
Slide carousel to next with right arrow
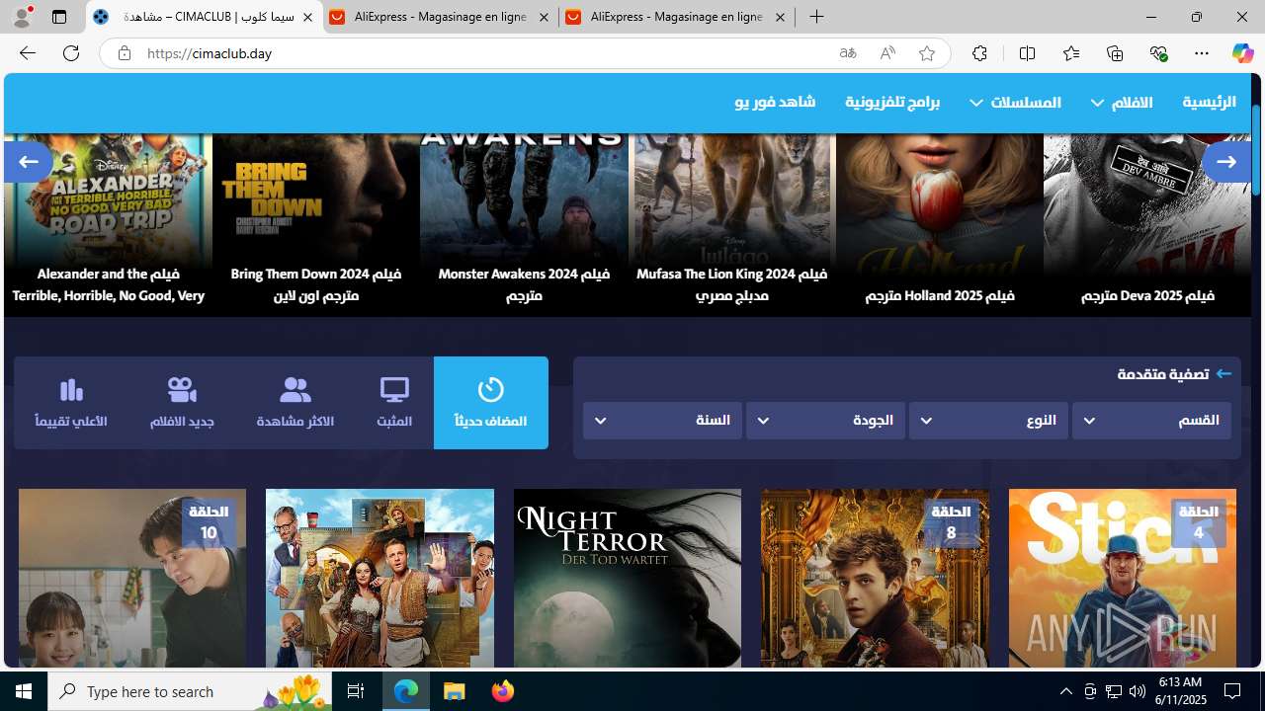tap(1226, 161)
